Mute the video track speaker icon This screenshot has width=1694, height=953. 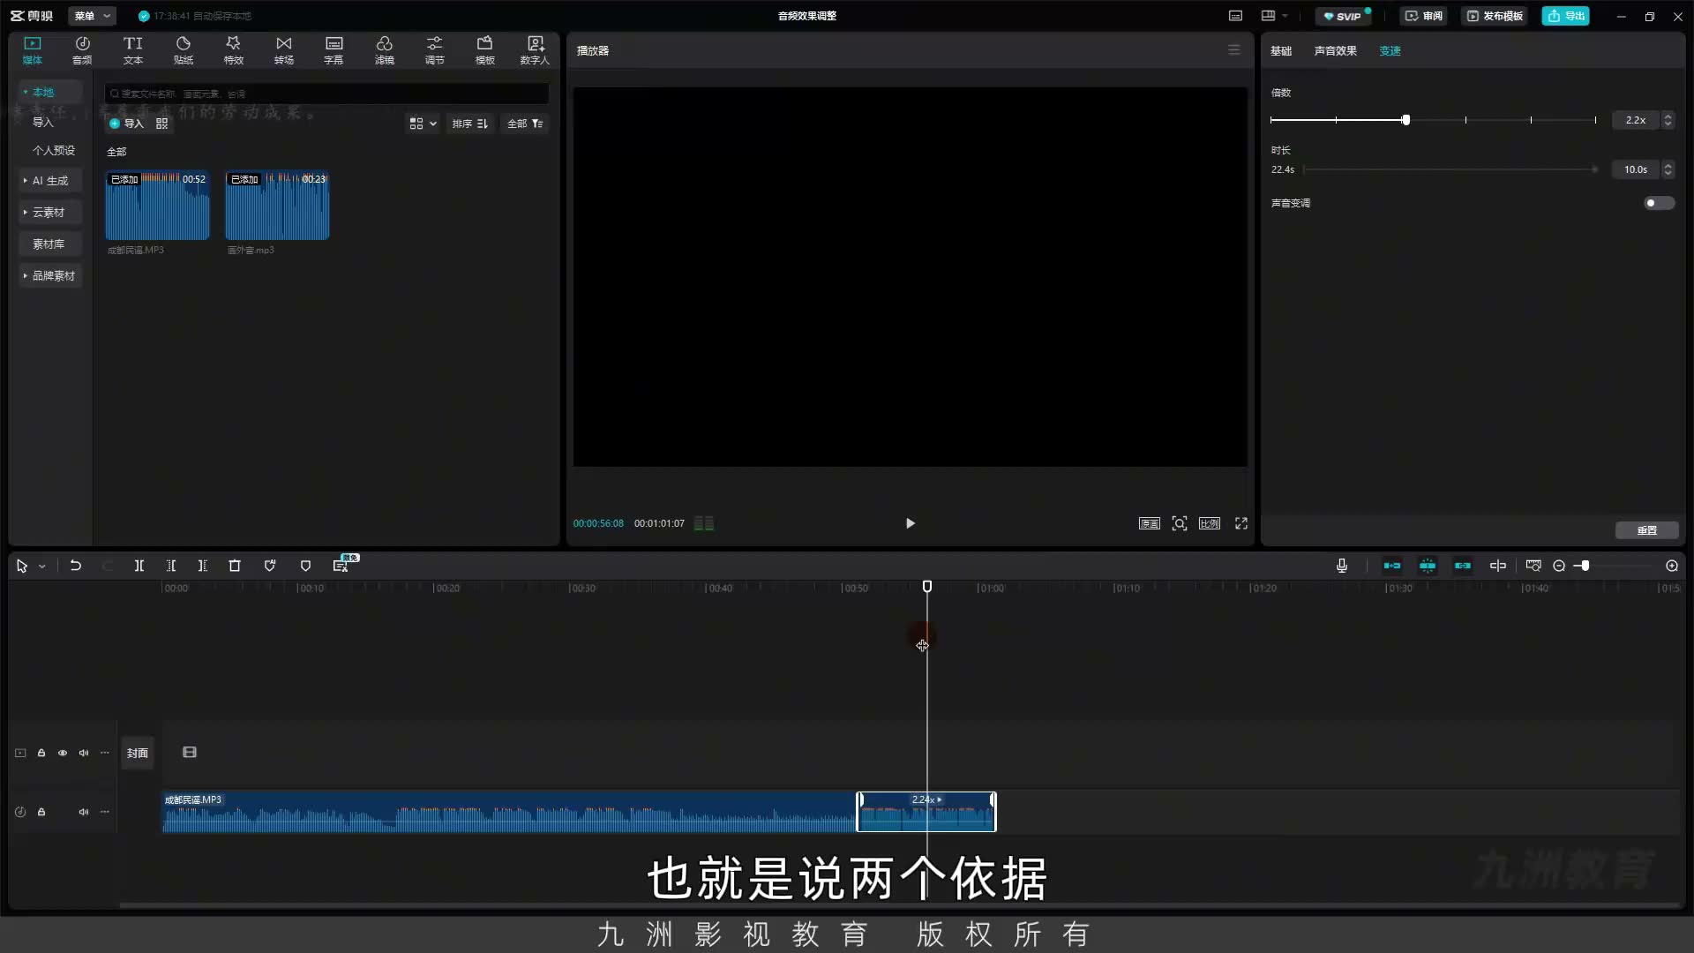coord(84,753)
